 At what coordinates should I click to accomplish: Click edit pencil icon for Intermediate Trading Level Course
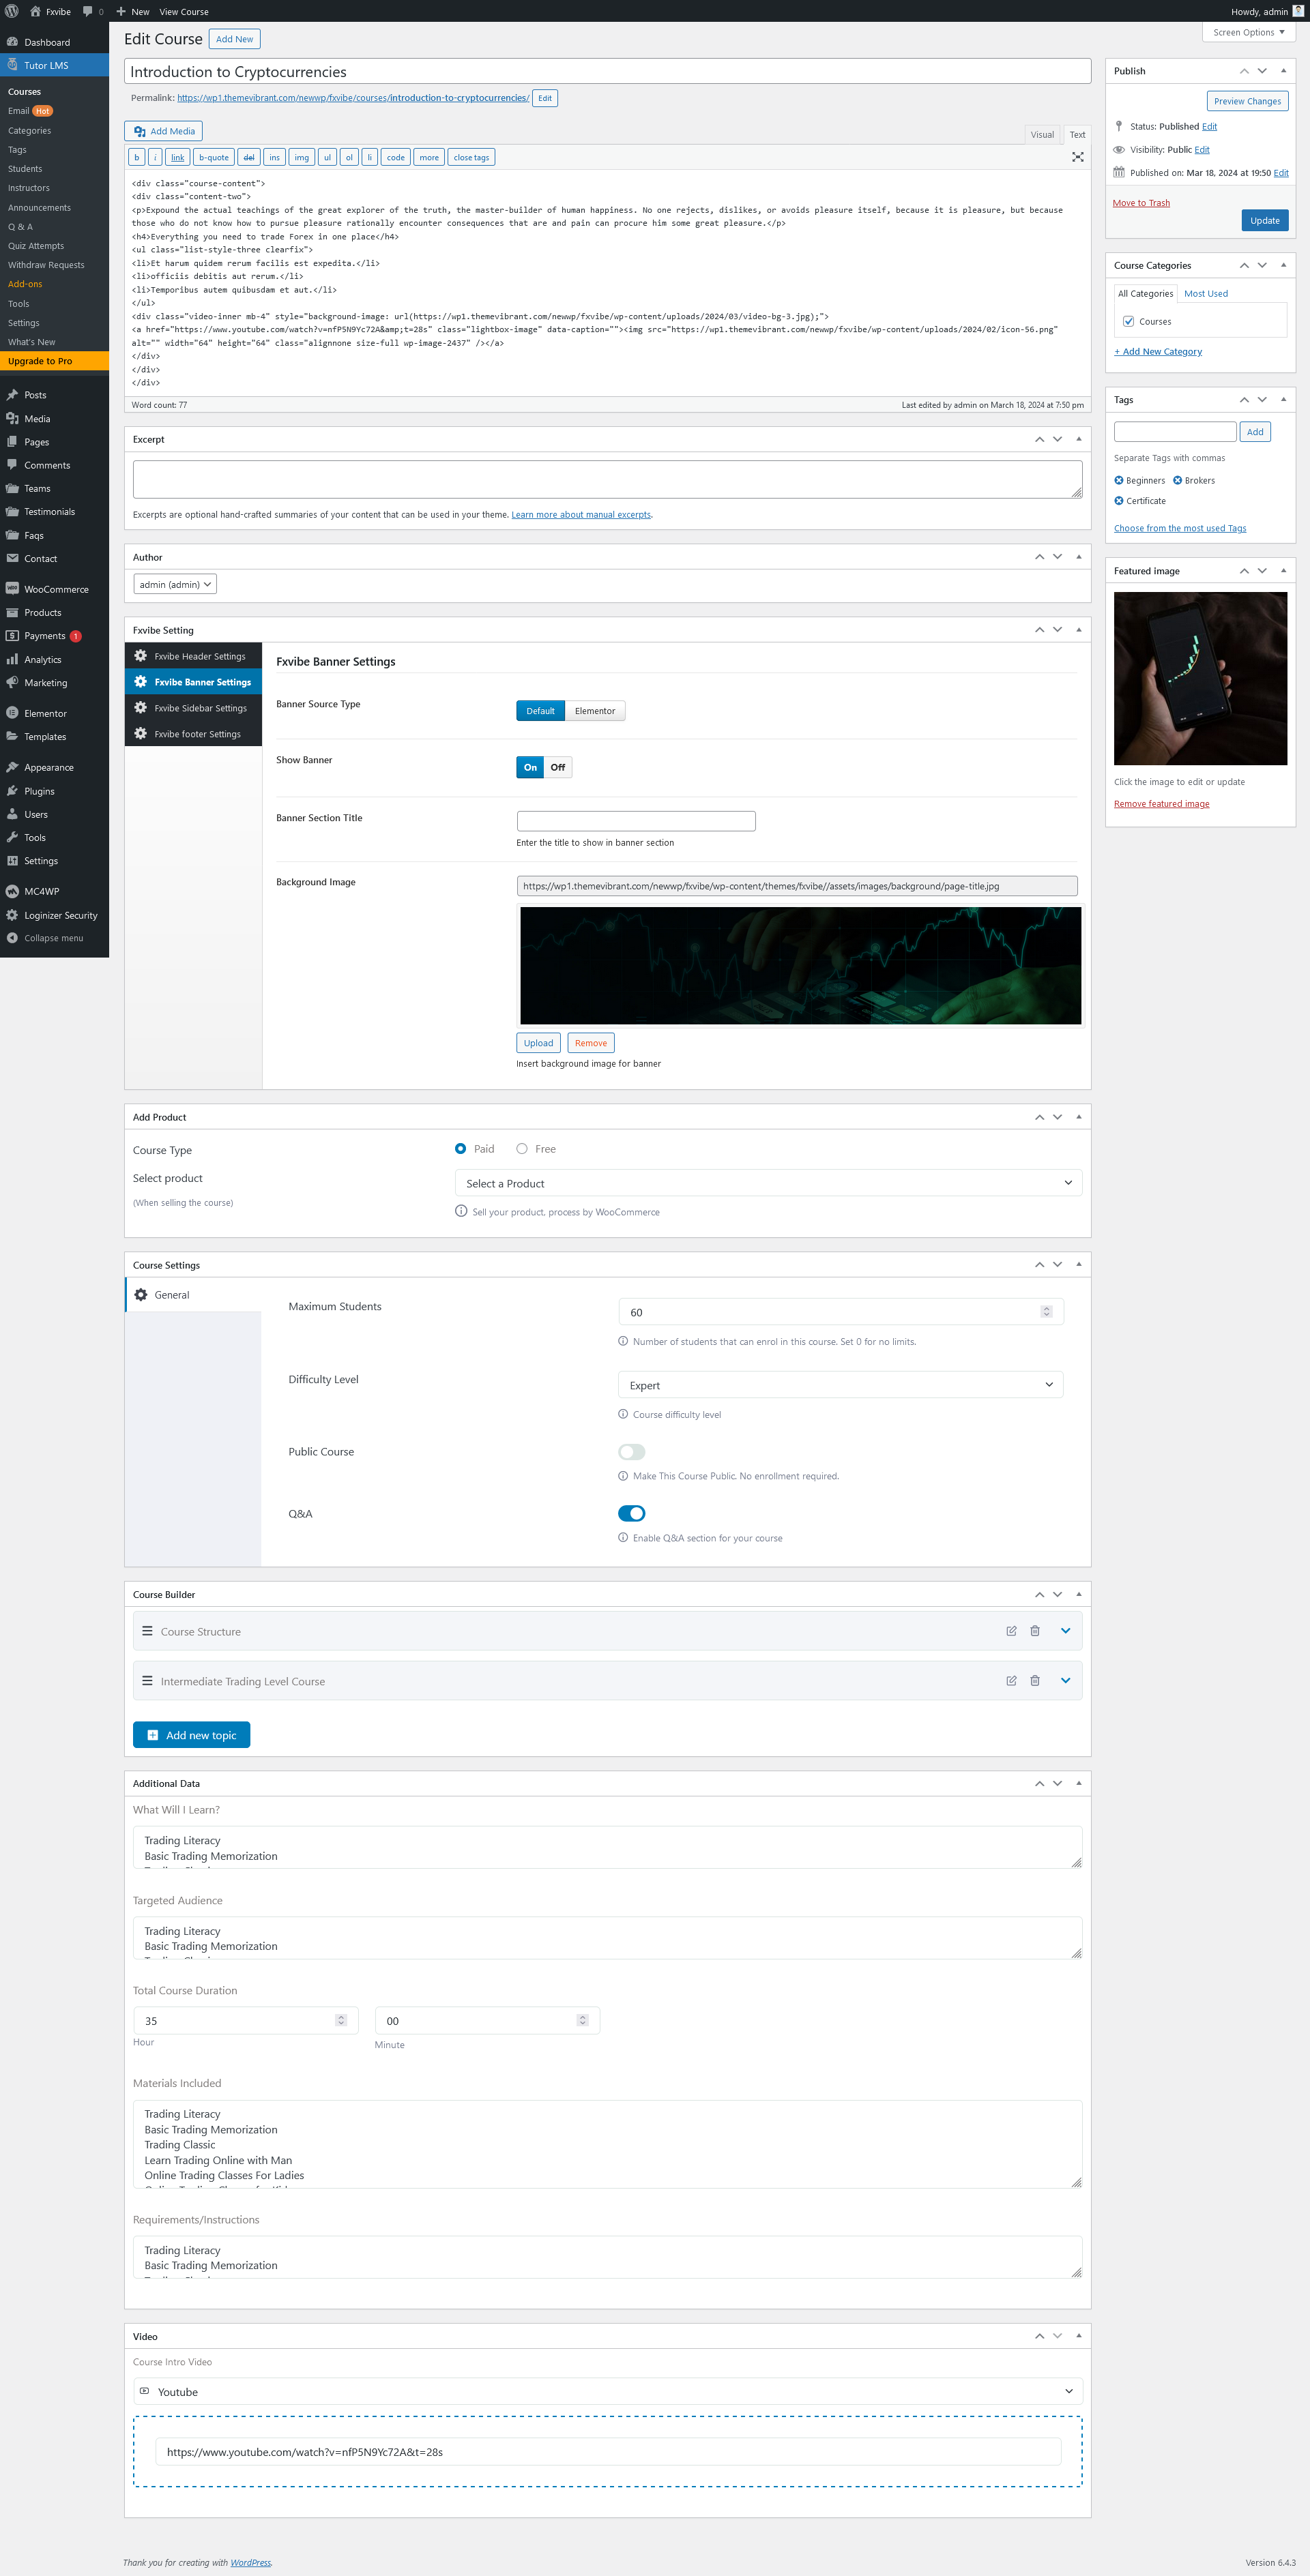1010,1681
